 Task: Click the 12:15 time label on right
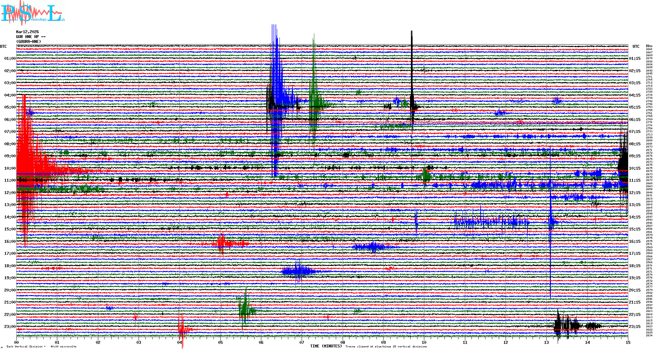tap(634, 193)
